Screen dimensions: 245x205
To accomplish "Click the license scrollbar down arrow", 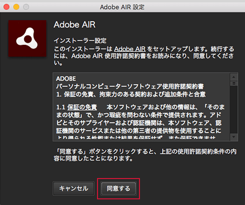I will pyautogui.click(x=234, y=137).
